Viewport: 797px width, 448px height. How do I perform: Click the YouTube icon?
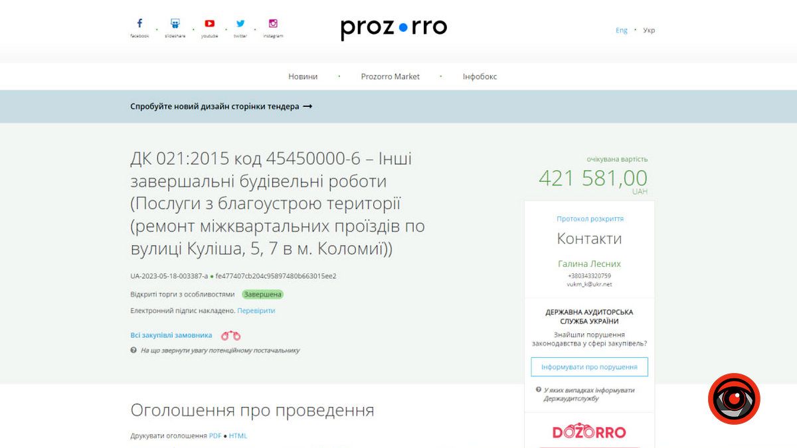pos(209,23)
